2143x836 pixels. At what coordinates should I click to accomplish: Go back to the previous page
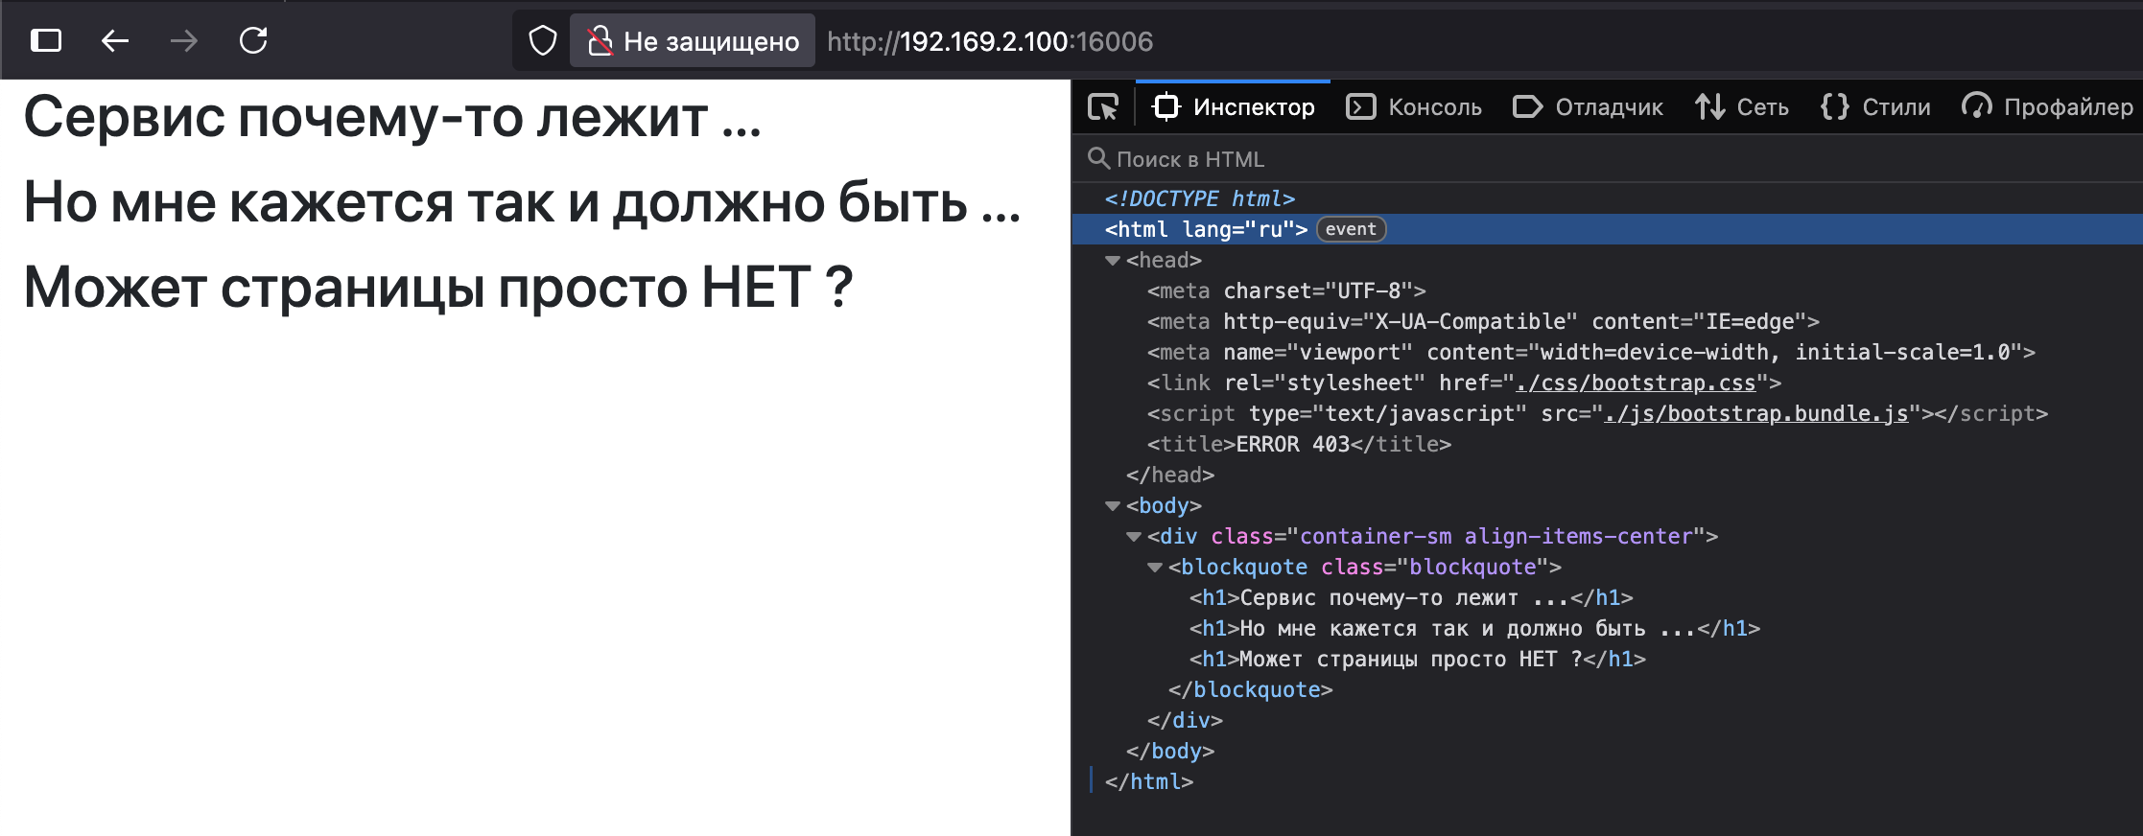click(115, 40)
